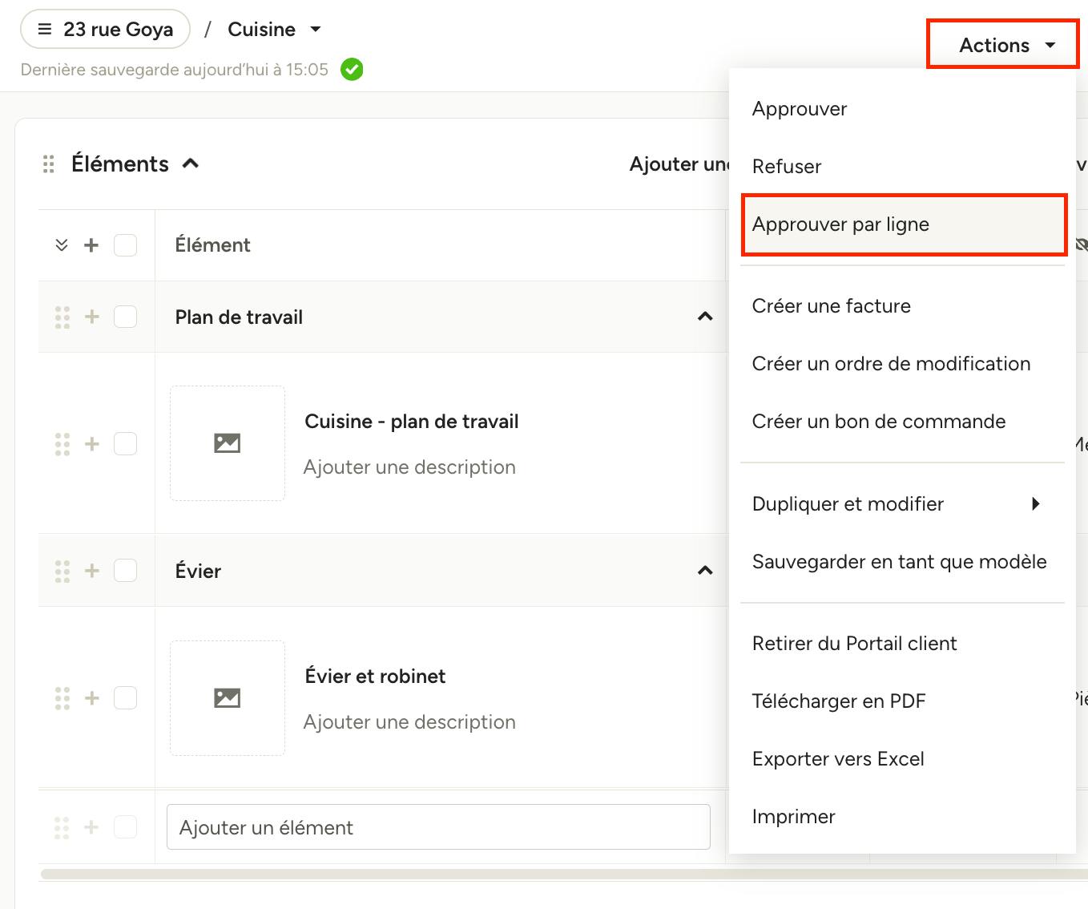Grab the Éléments section drag handle
Image resolution: width=1088 pixels, height=909 pixels.
[49, 164]
